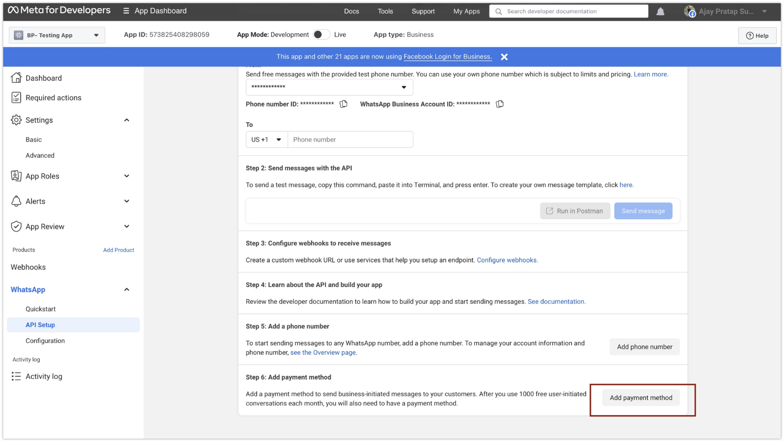Open the US +1 country code dropdown
The width and height of the screenshot is (784, 442).
click(x=266, y=139)
